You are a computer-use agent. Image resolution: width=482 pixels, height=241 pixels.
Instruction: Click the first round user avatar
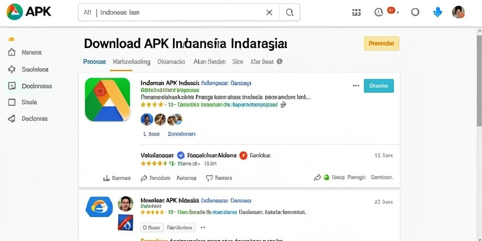(147, 119)
